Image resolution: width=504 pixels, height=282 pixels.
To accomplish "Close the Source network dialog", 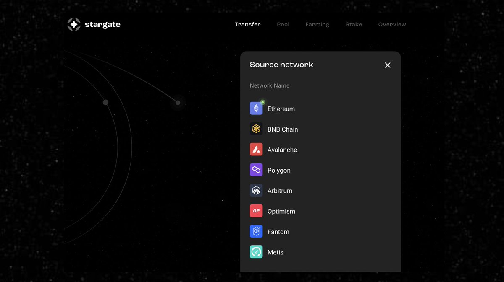I will [388, 65].
